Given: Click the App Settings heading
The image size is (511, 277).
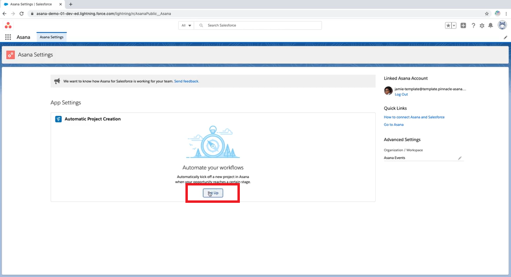Looking at the screenshot, I should (x=66, y=102).
